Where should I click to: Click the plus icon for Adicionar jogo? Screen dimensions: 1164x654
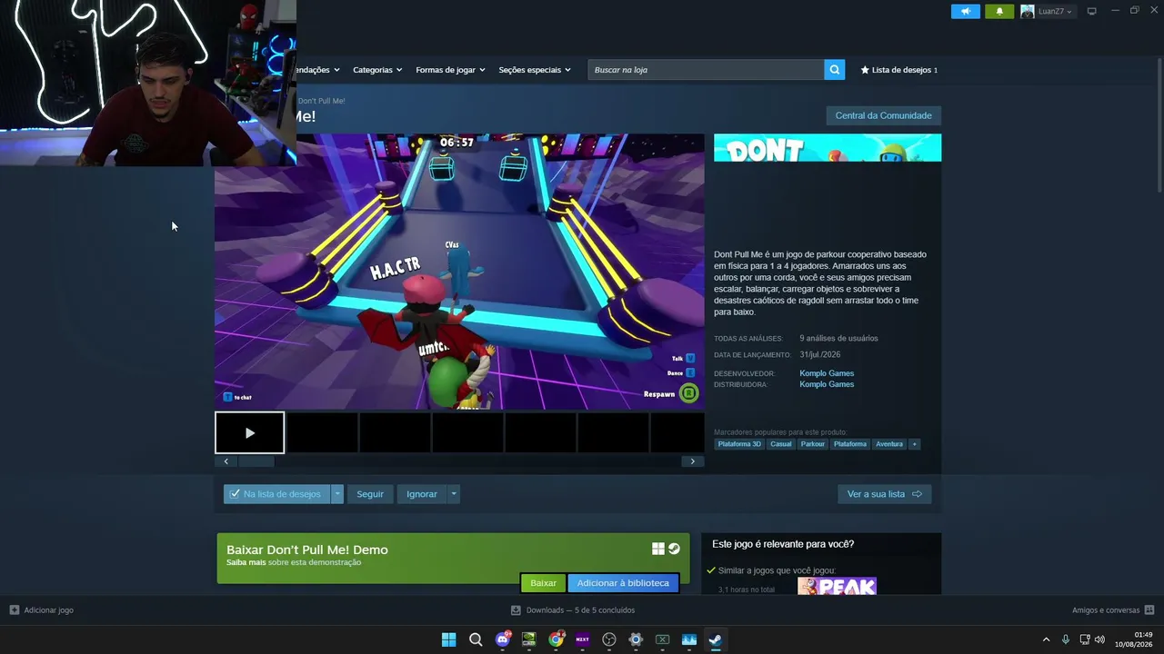[x=14, y=610]
